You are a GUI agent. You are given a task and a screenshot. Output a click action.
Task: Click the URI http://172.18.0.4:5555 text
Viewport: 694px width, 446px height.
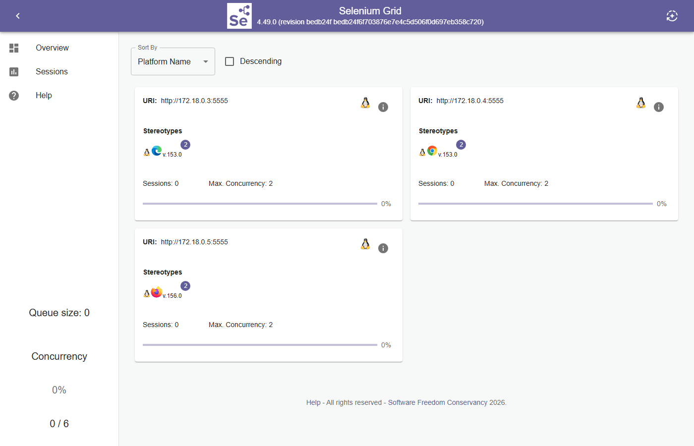[470, 101]
